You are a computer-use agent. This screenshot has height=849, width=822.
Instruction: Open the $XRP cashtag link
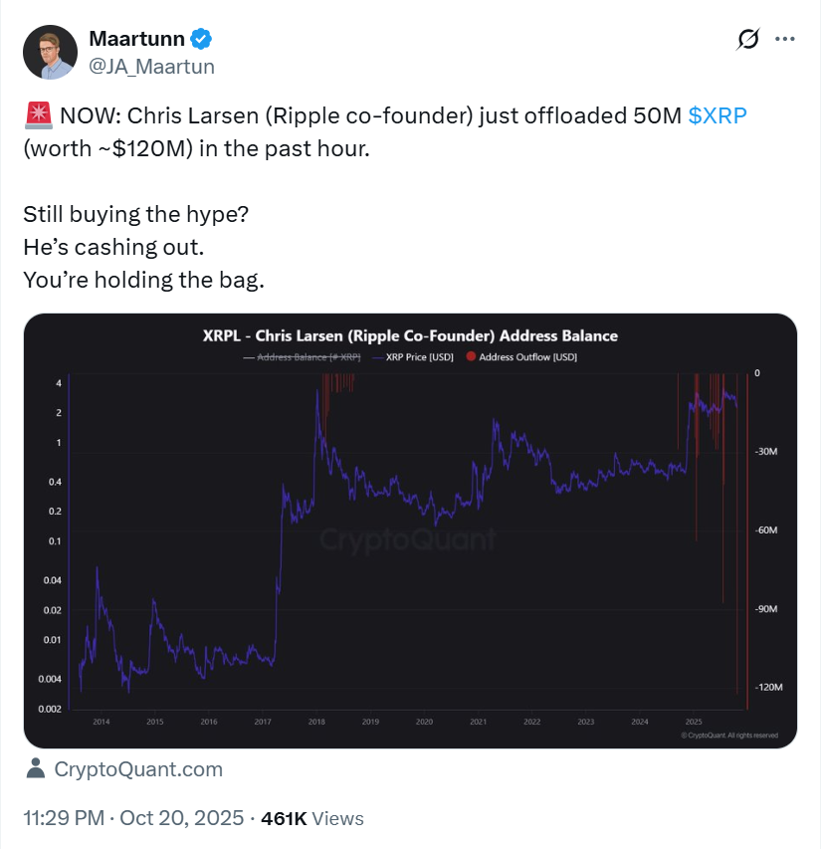coord(719,114)
